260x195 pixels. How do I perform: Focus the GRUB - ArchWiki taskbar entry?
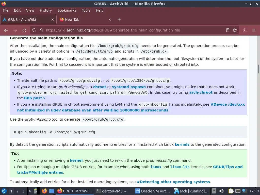pos(75,191)
